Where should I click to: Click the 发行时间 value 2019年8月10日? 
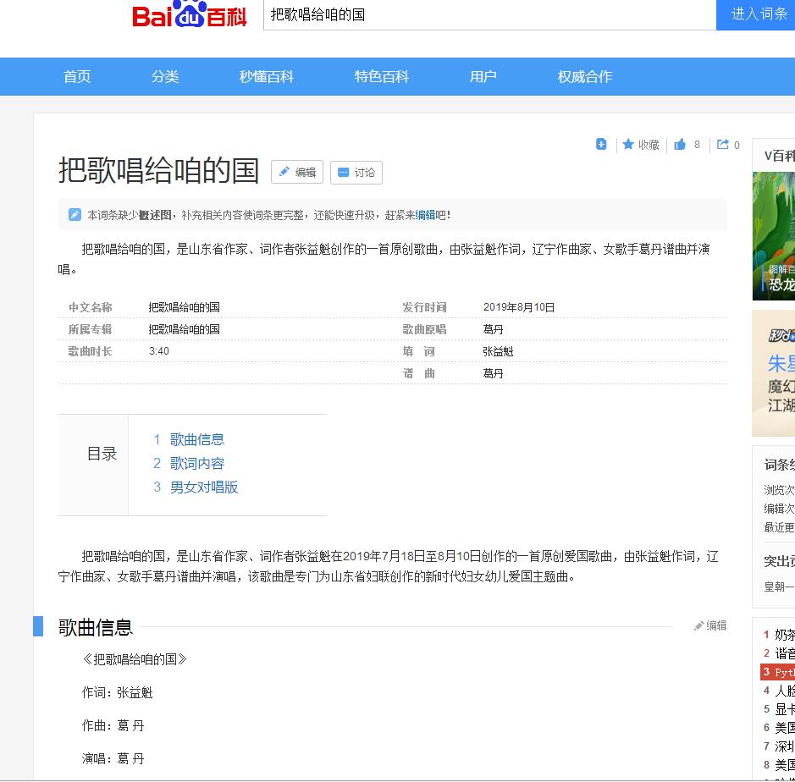[x=519, y=307]
